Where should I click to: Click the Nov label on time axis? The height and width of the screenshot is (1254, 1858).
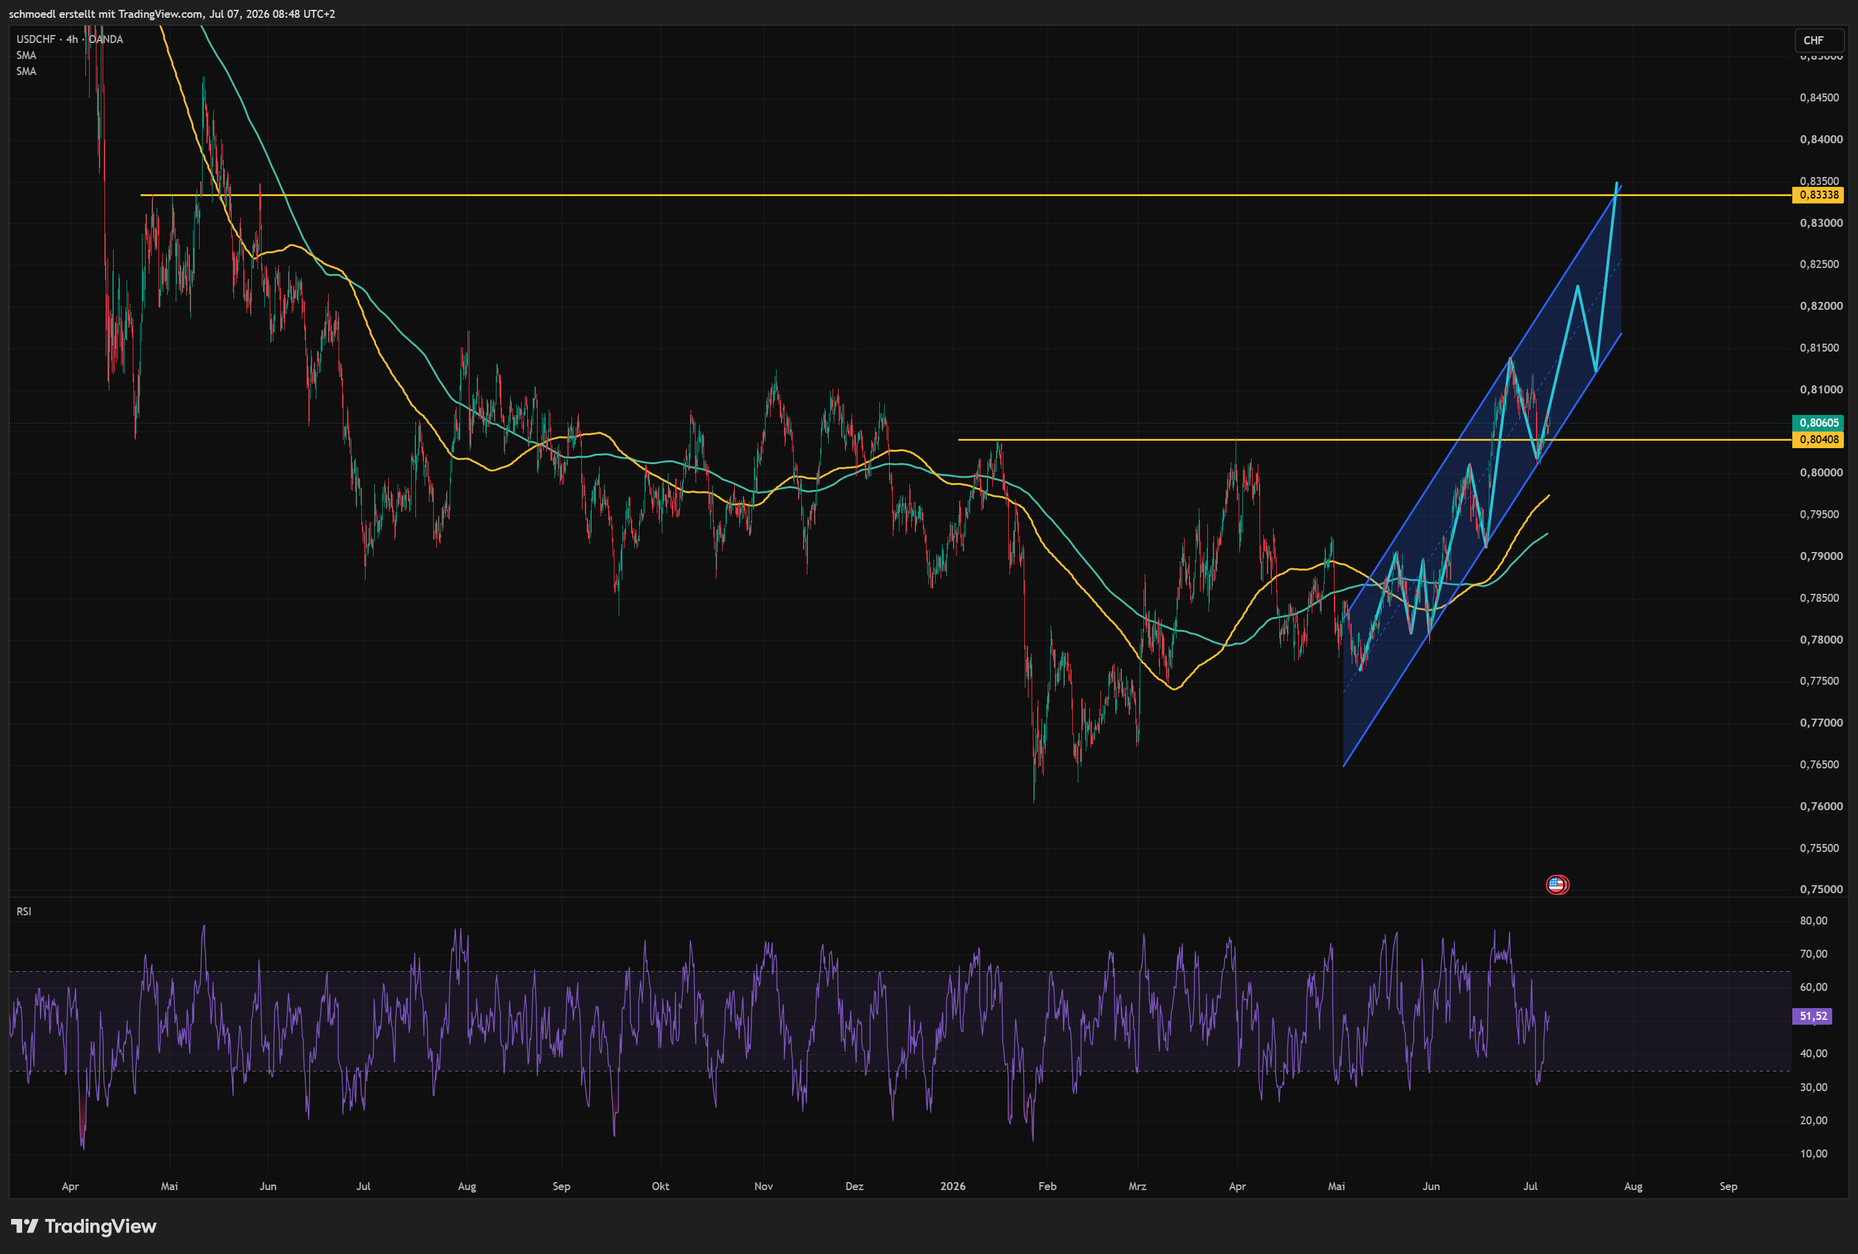point(763,1186)
